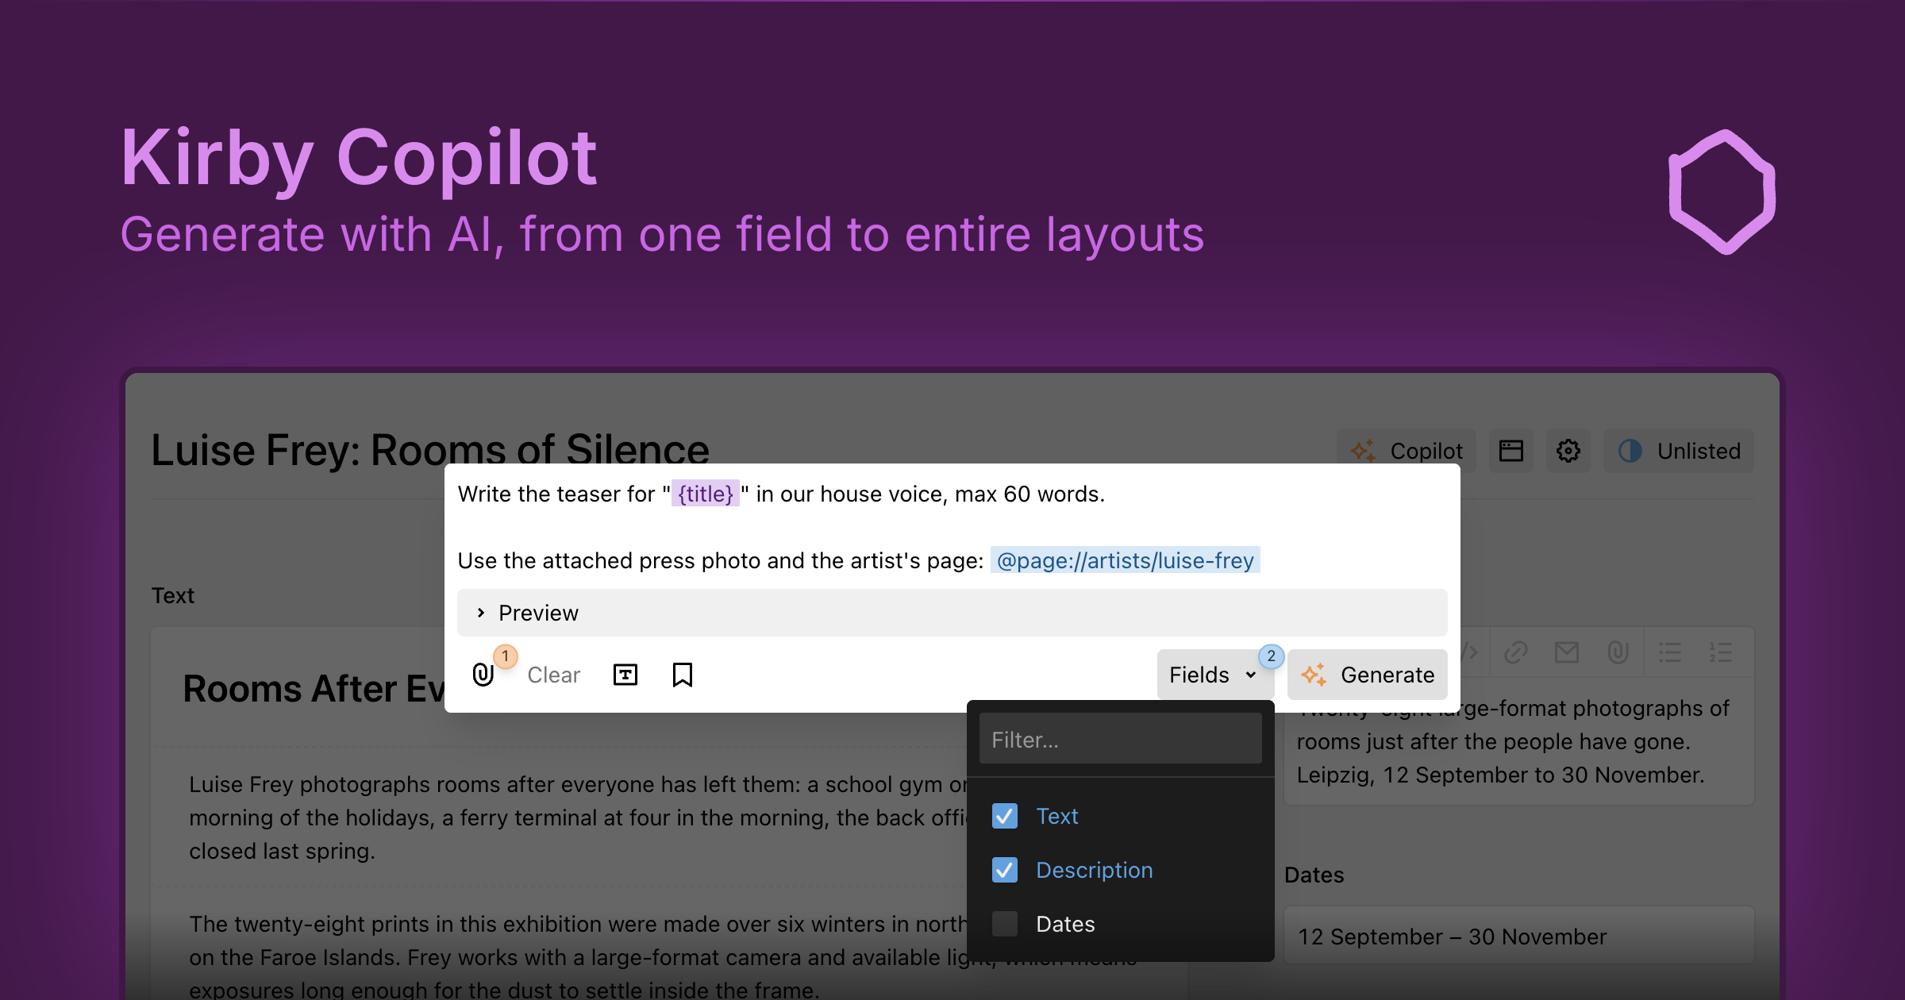Click the boxed T template icon in the prompt bar
The height and width of the screenshot is (1000, 1905).
click(625, 675)
